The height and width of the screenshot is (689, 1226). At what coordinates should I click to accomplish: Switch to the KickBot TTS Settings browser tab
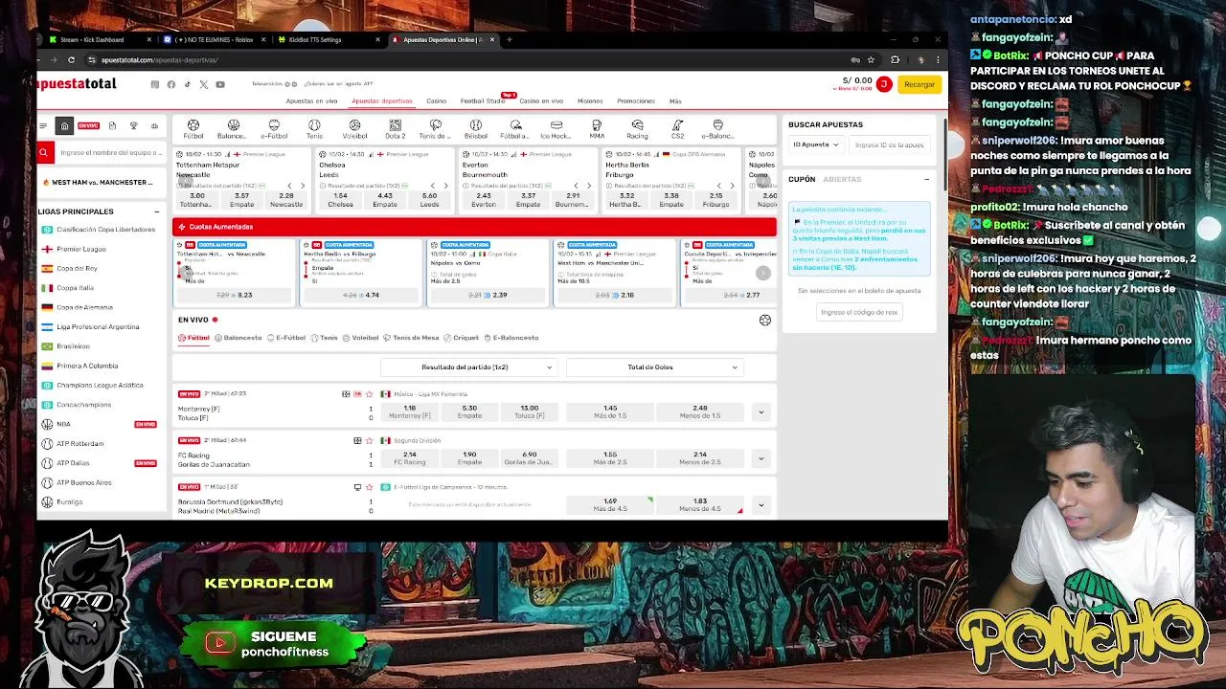[326, 40]
